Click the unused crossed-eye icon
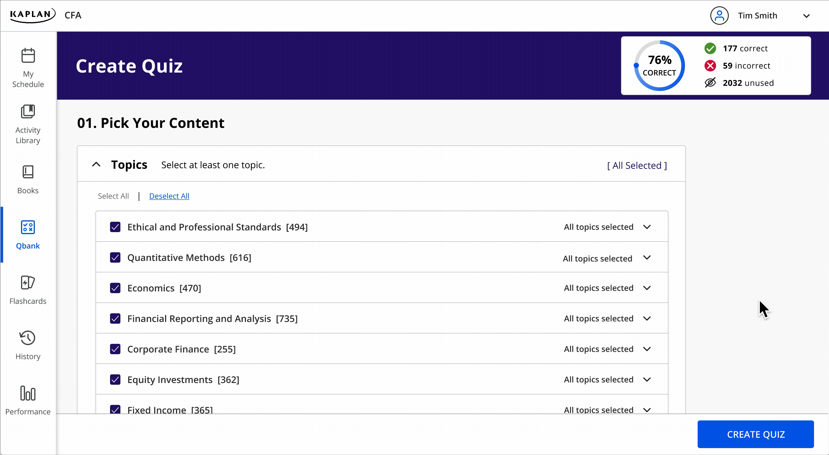The height and width of the screenshot is (455, 829). coord(710,83)
